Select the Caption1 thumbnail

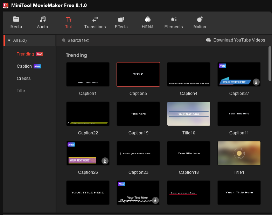pyautogui.click(x=88, y=74)
